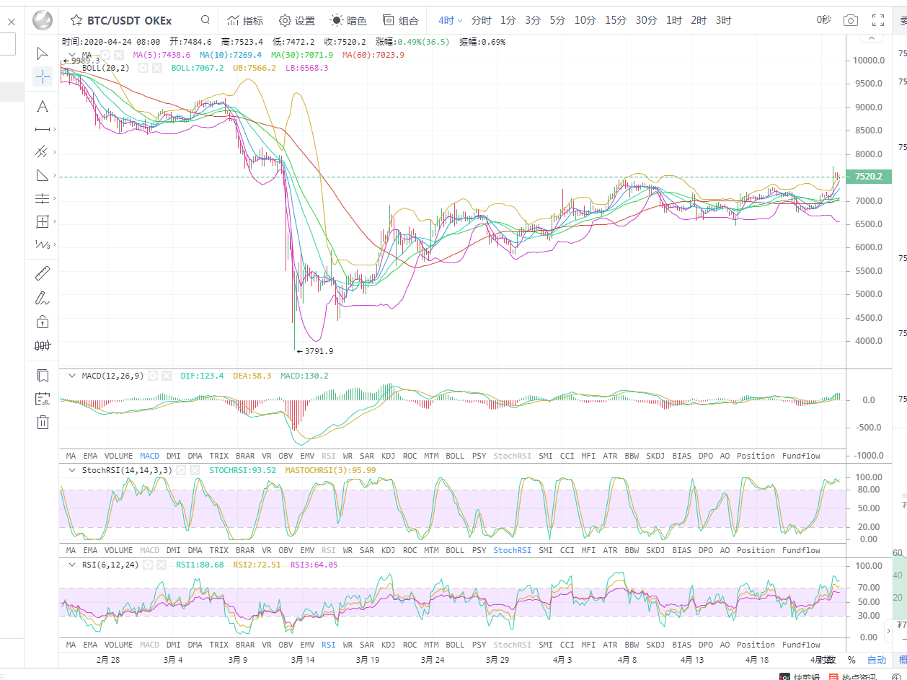
Task: Open the 指标 indicators button
Action: coord(245,20)
